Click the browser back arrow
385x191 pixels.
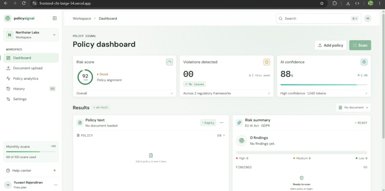point(6,3)
